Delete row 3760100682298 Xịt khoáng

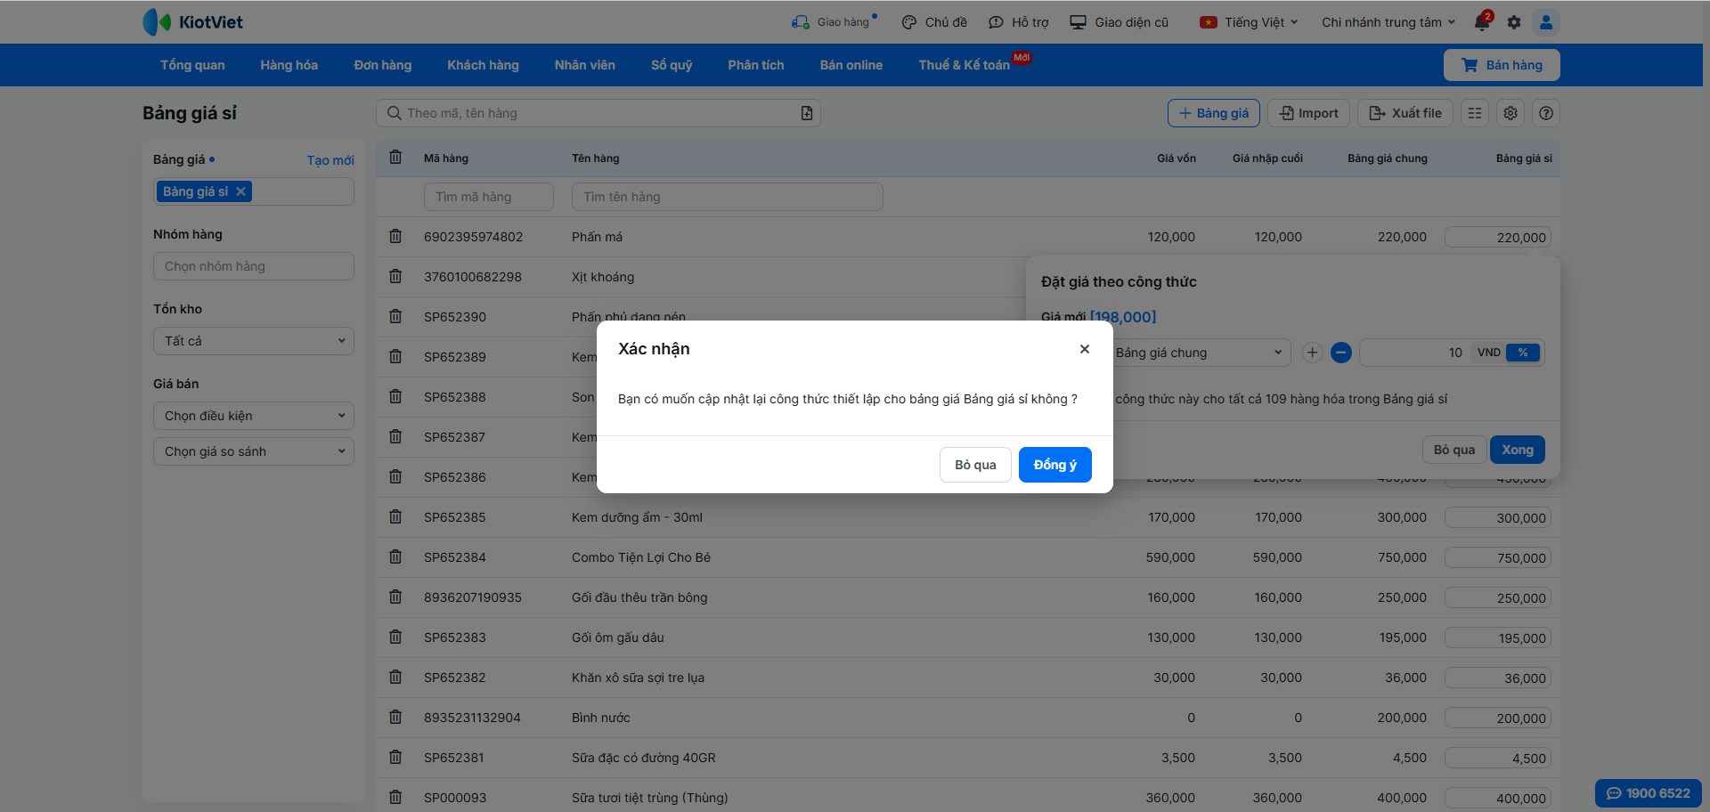(395, 276)
